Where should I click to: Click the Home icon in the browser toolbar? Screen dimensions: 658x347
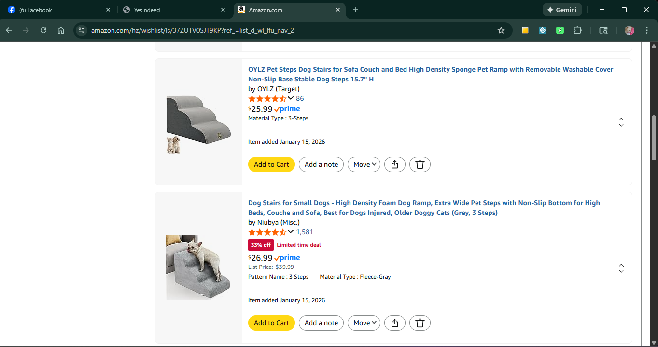click(x=61, y=30)
